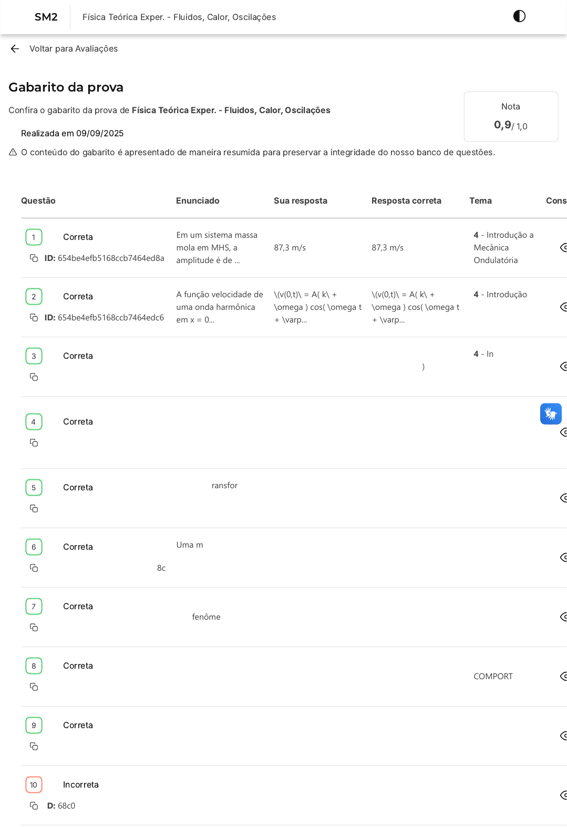Copy the ID of question 2
The height and width of the screenshot is (827, 567).
34,318
